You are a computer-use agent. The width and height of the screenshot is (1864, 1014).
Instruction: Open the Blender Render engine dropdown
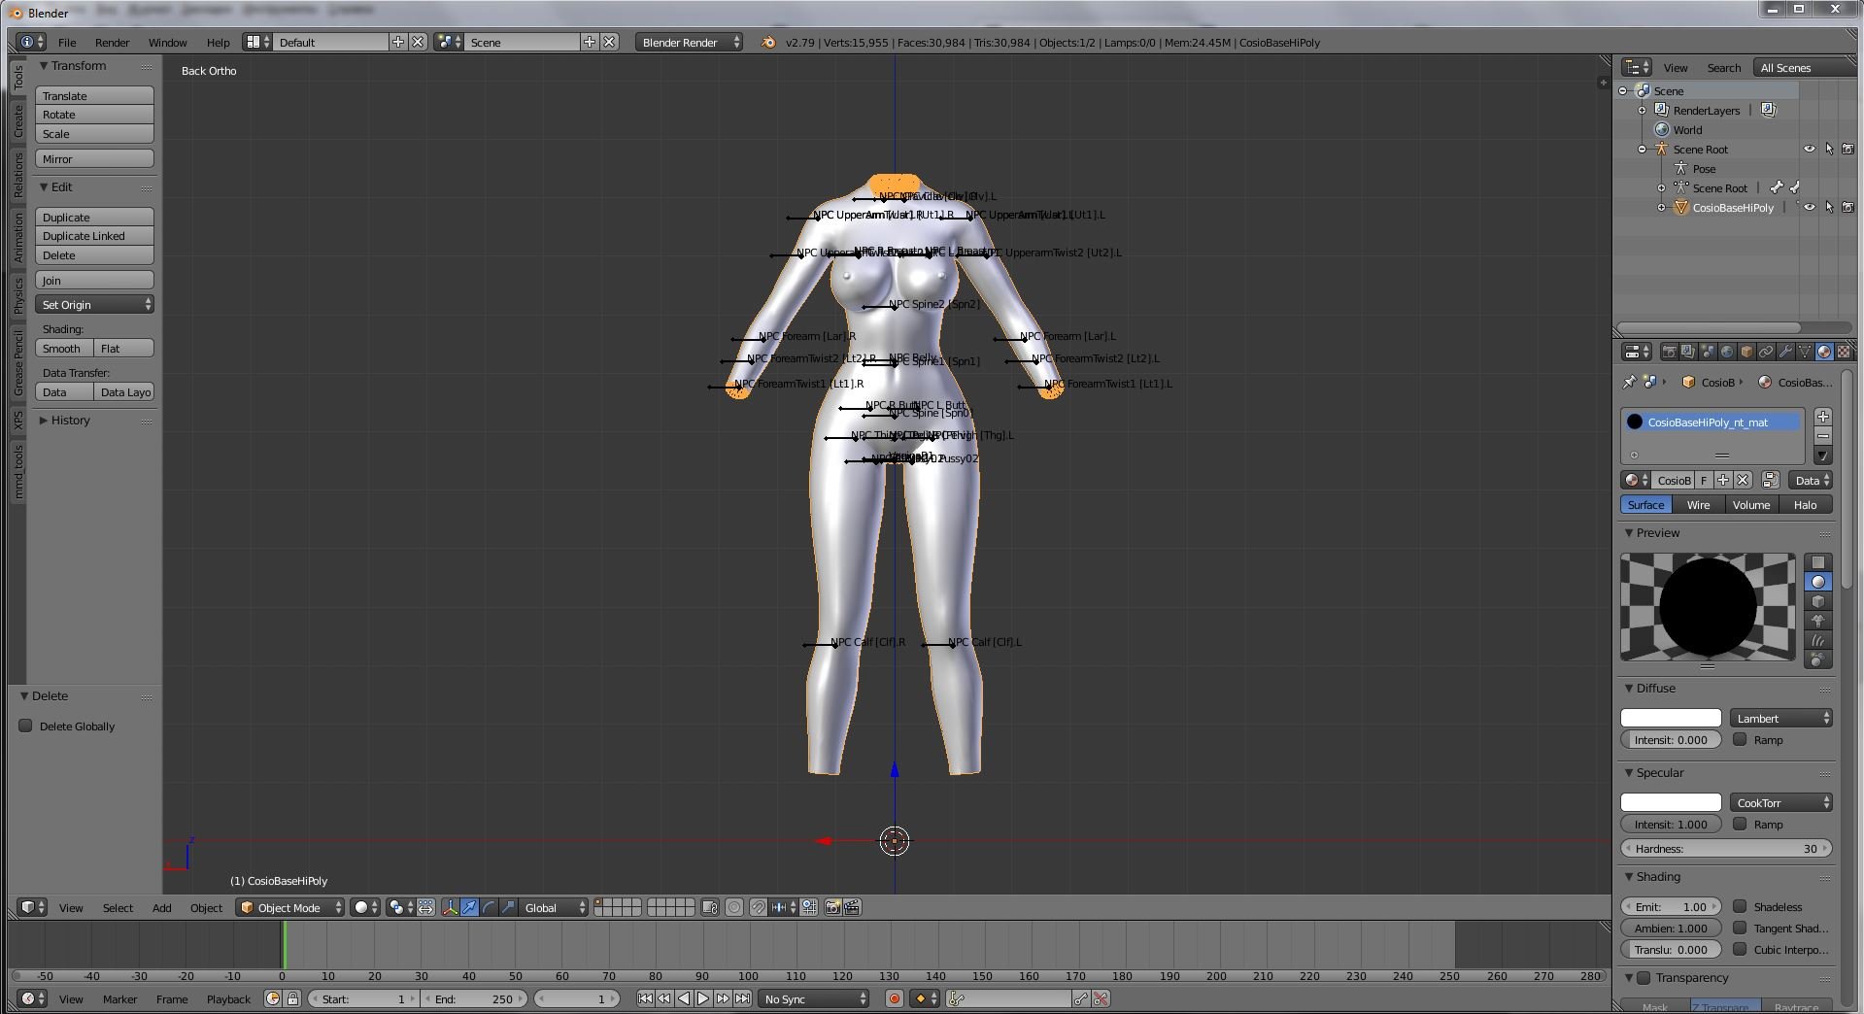coord(690,42)
